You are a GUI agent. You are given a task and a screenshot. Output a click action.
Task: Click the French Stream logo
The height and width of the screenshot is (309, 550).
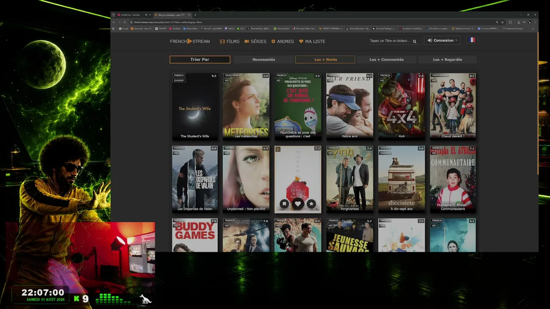pyautogui.click(x=190, y=41)
